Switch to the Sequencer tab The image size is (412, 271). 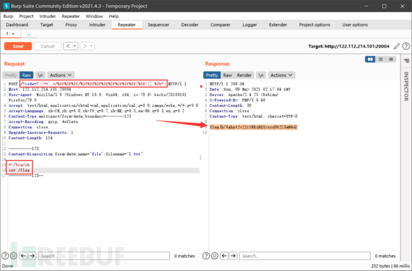click(x=158, y=24)
